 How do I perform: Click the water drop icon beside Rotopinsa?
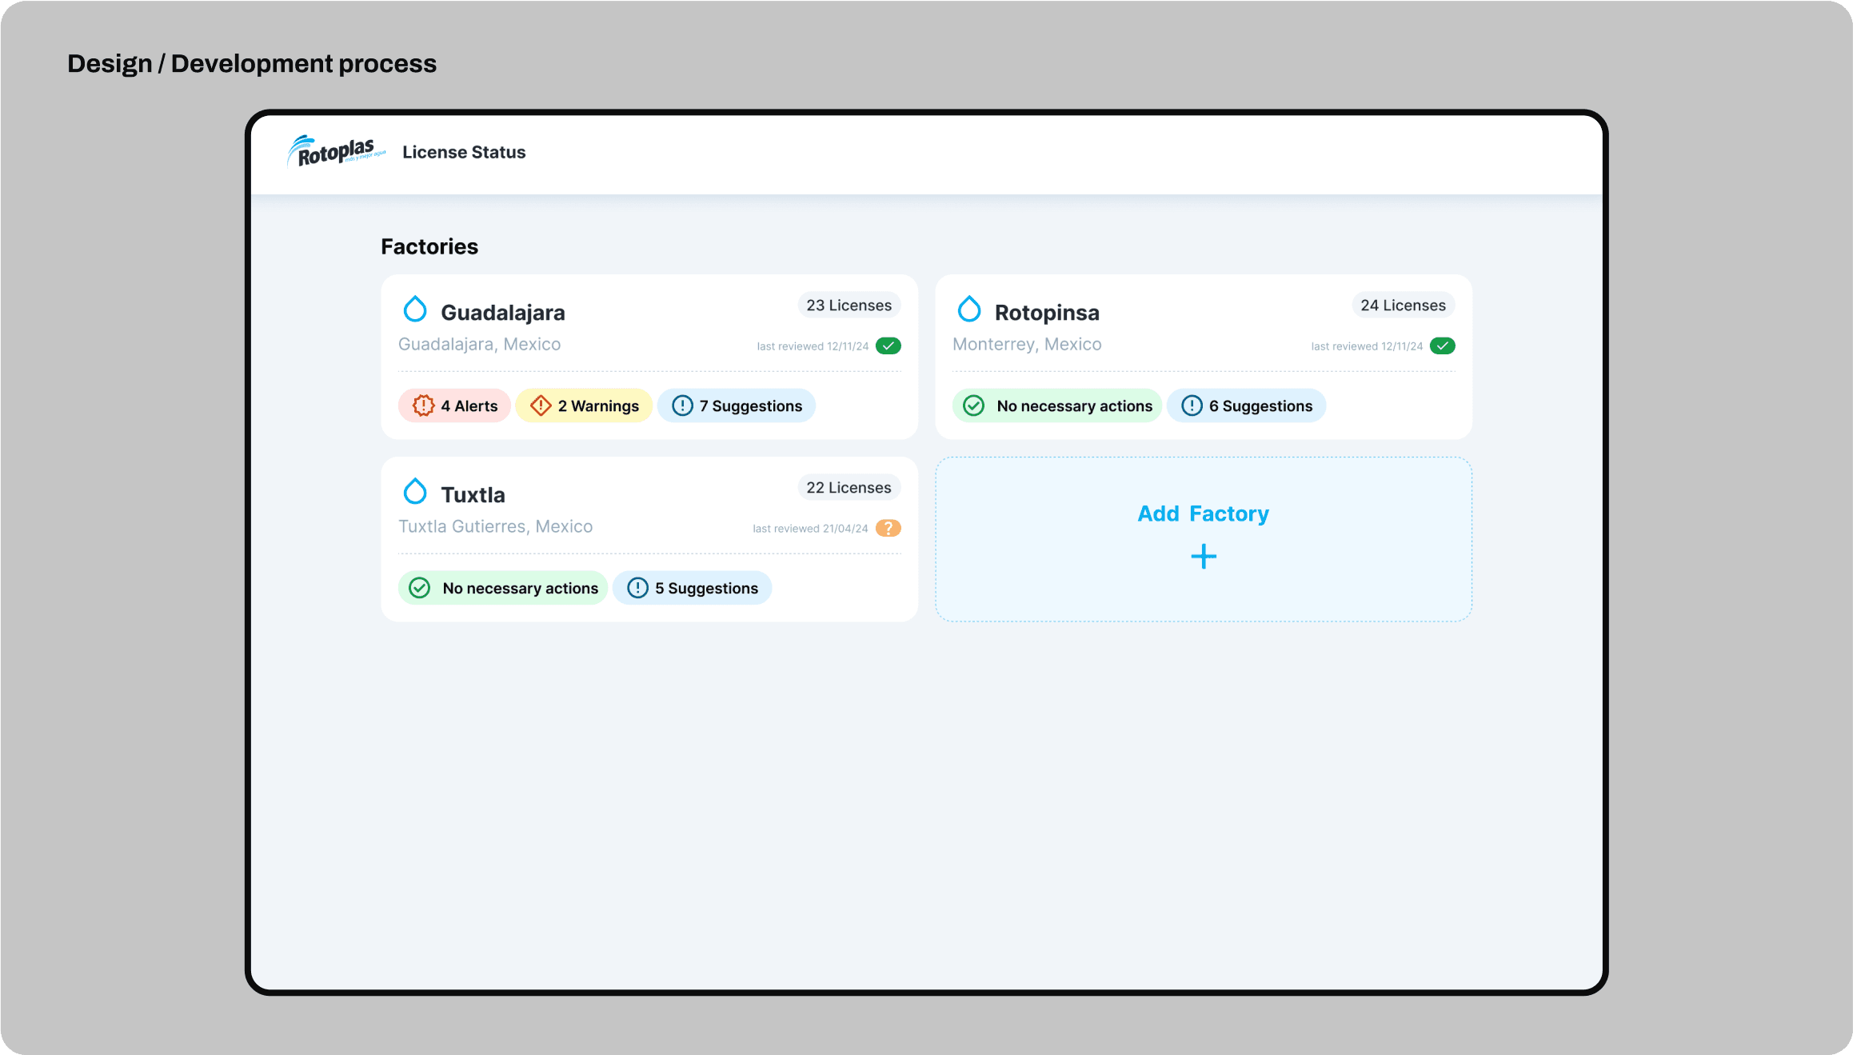969,309
